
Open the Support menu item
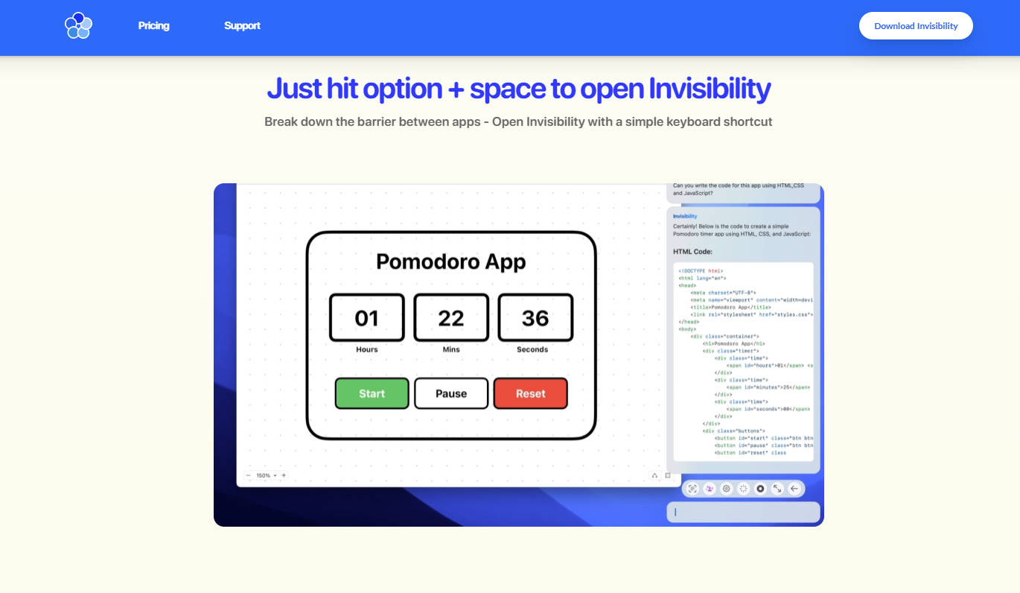point(242,25)
